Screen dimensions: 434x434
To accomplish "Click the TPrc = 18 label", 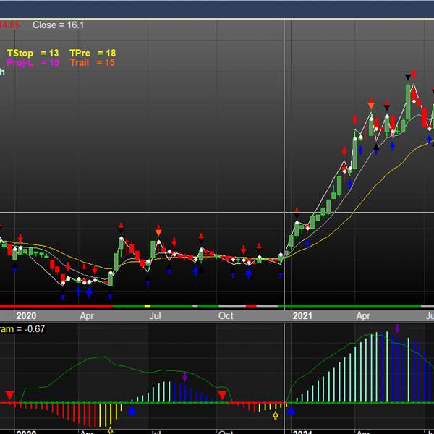I will coord(93,53).
